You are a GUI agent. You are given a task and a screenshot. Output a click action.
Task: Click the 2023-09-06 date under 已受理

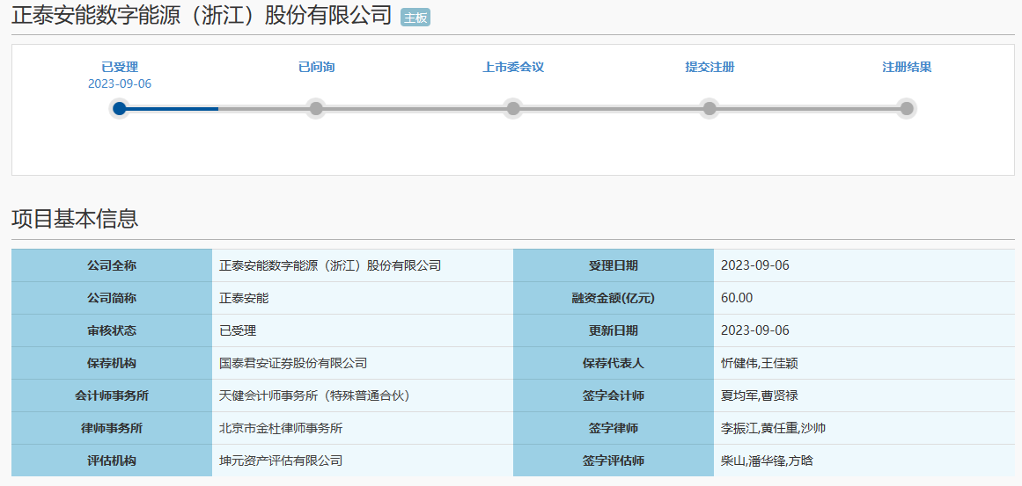tap(120, 83)
